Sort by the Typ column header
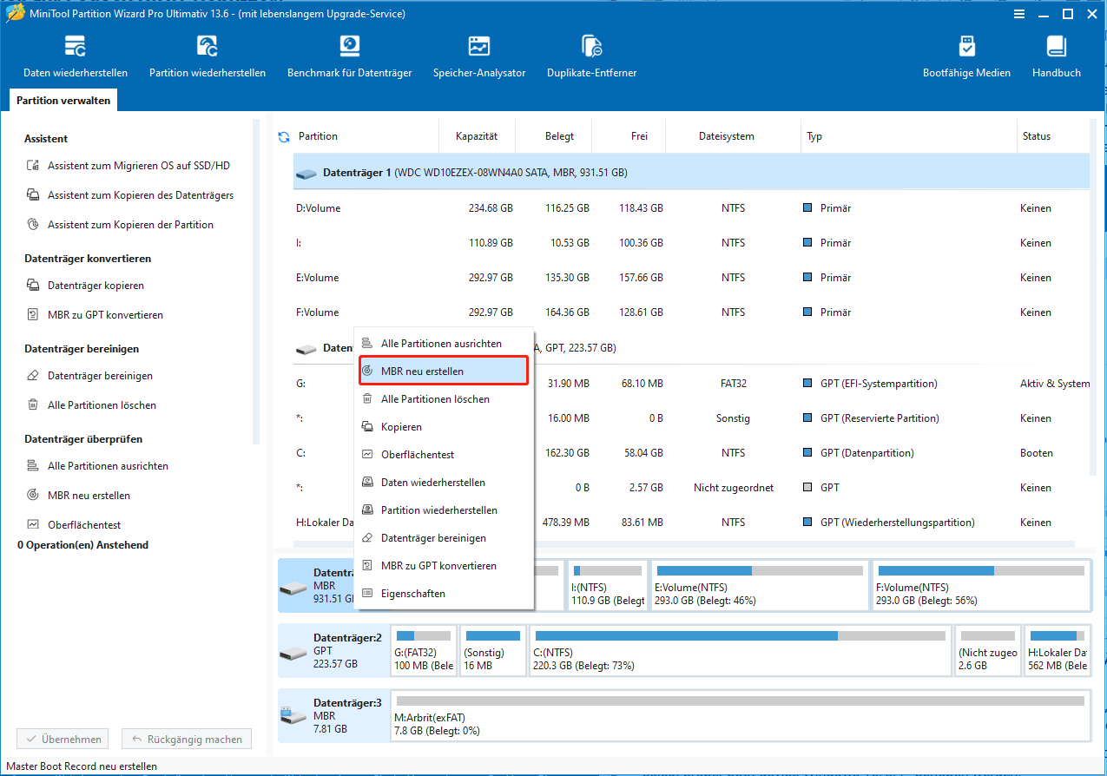Screen dimensions: 1107x776 (908, 136)
